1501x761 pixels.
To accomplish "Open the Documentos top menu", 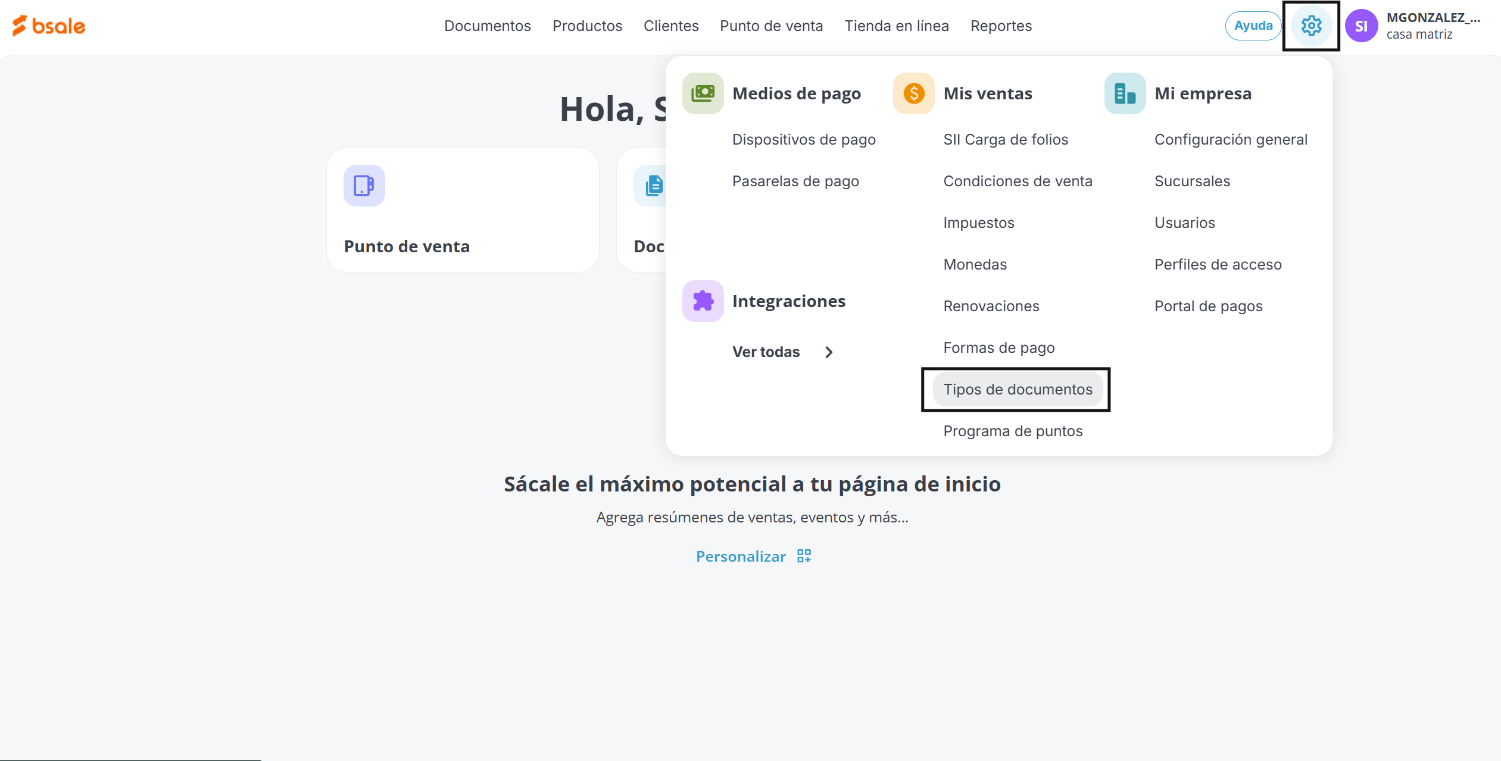I will (487, 26).
